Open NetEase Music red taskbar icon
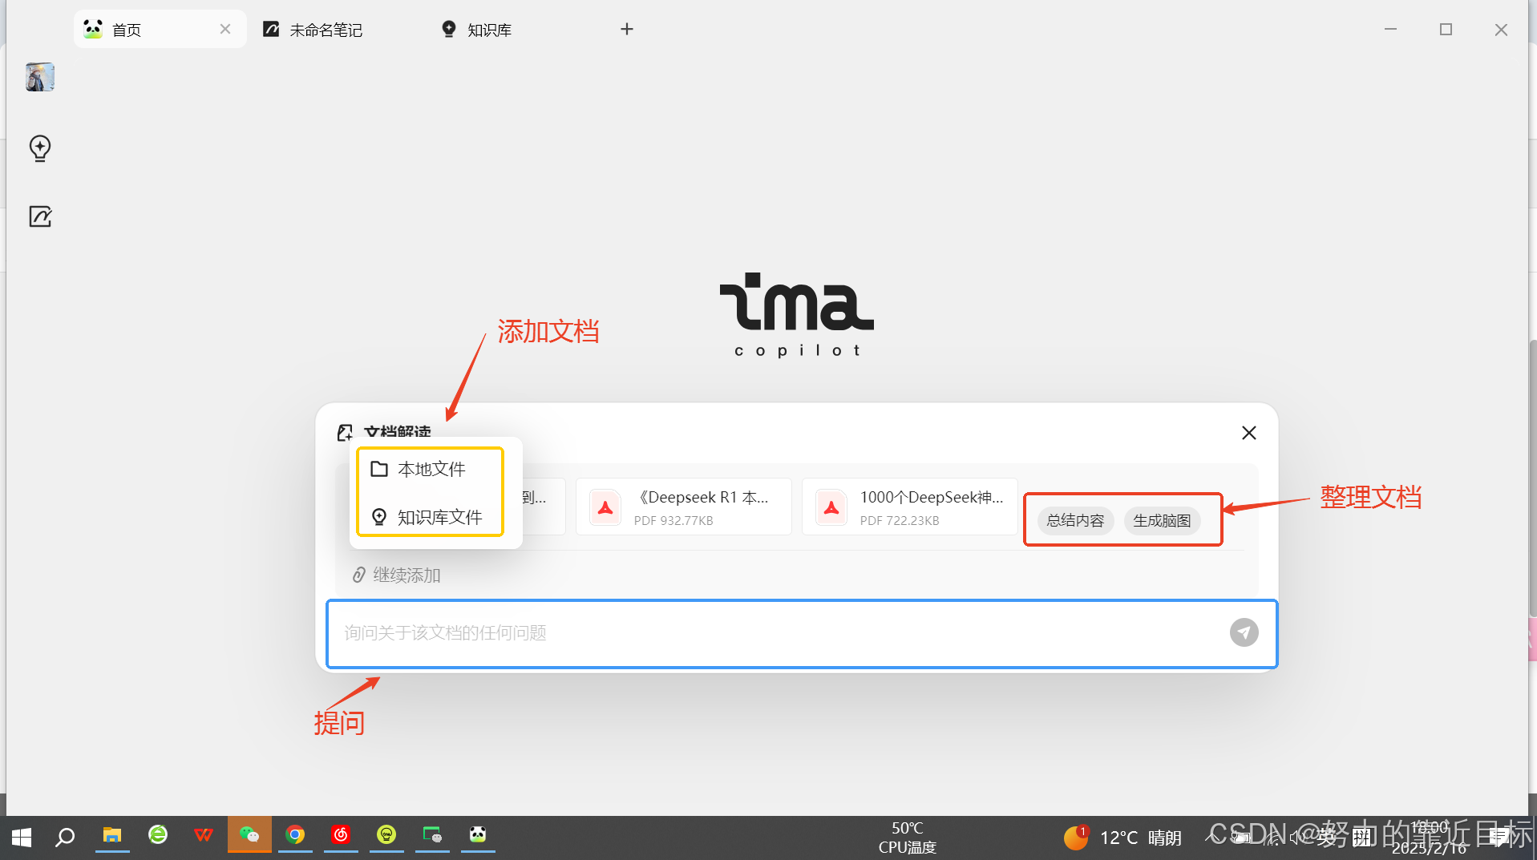 click(x=341, y=836)
